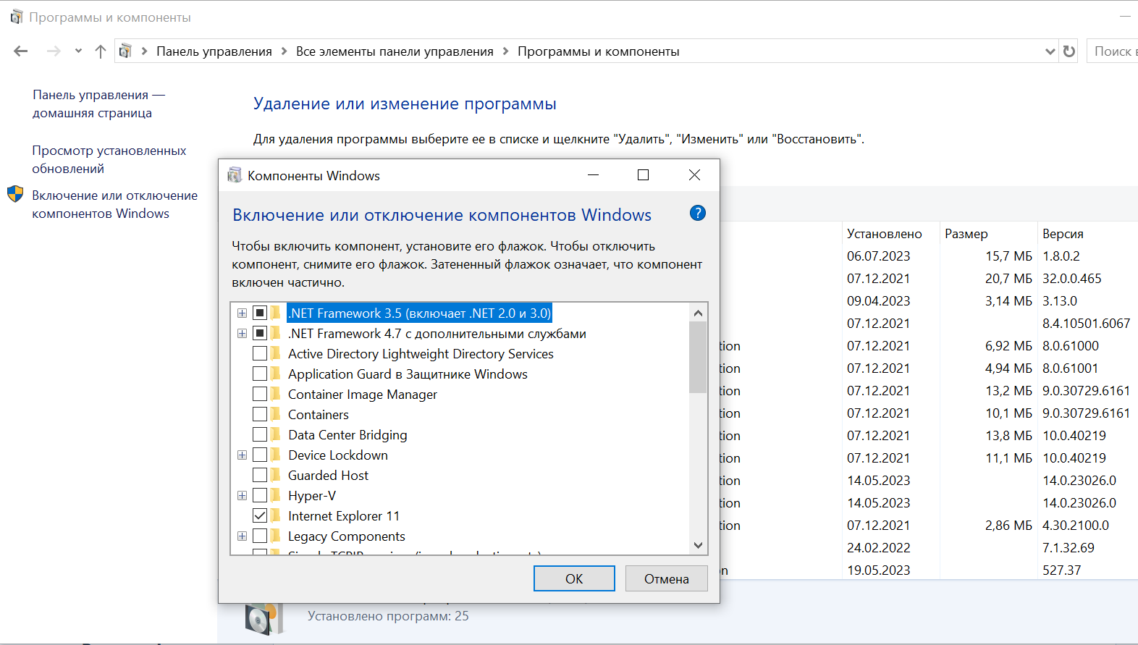The image size is (1138, 645).
Task: Tick the Data Center Bridging checkbox
Action: point(260,434)
